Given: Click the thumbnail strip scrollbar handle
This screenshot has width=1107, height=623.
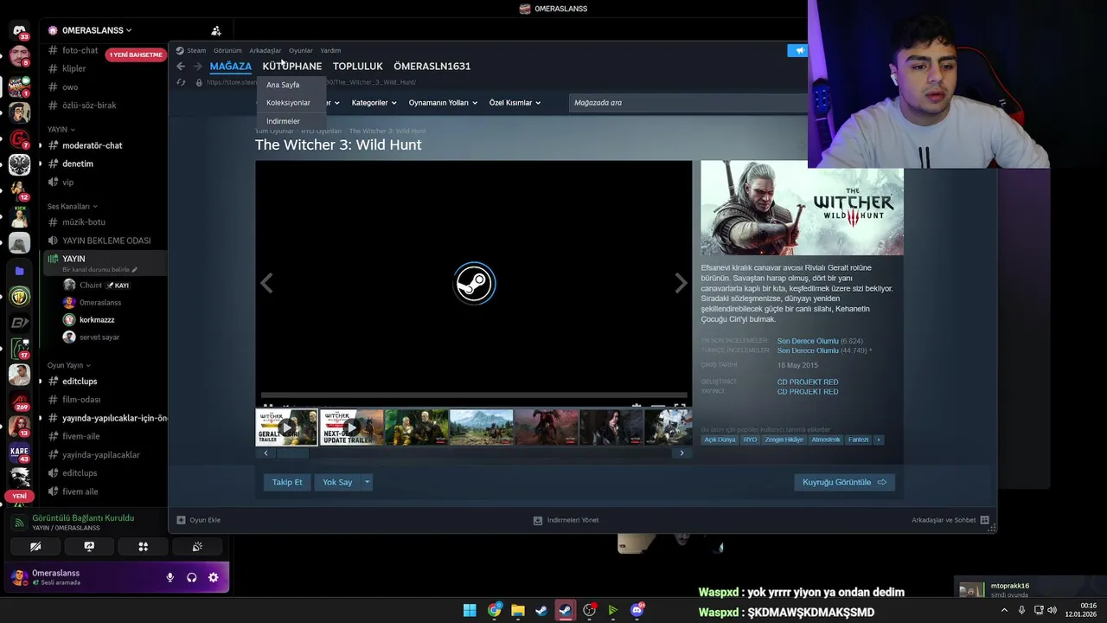Looking at the screenshot, I should [292, 453].
